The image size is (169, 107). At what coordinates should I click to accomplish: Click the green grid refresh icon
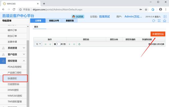[x=79, y=44]
